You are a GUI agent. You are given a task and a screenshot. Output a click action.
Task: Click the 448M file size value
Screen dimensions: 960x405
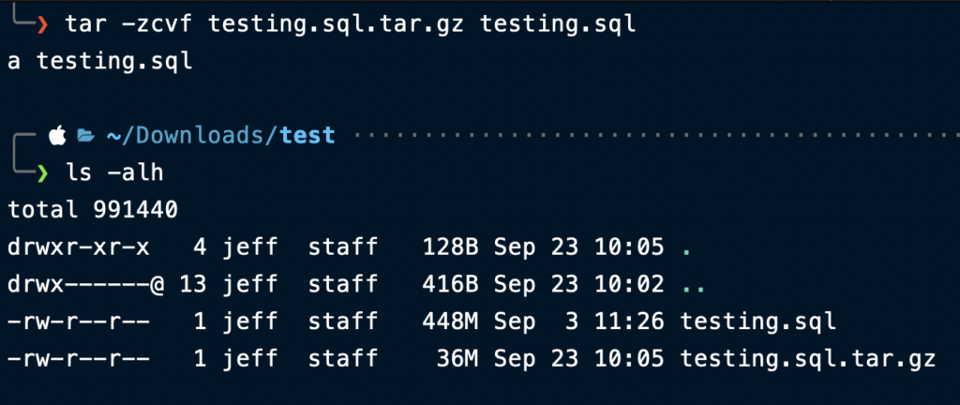pos(450,322)
